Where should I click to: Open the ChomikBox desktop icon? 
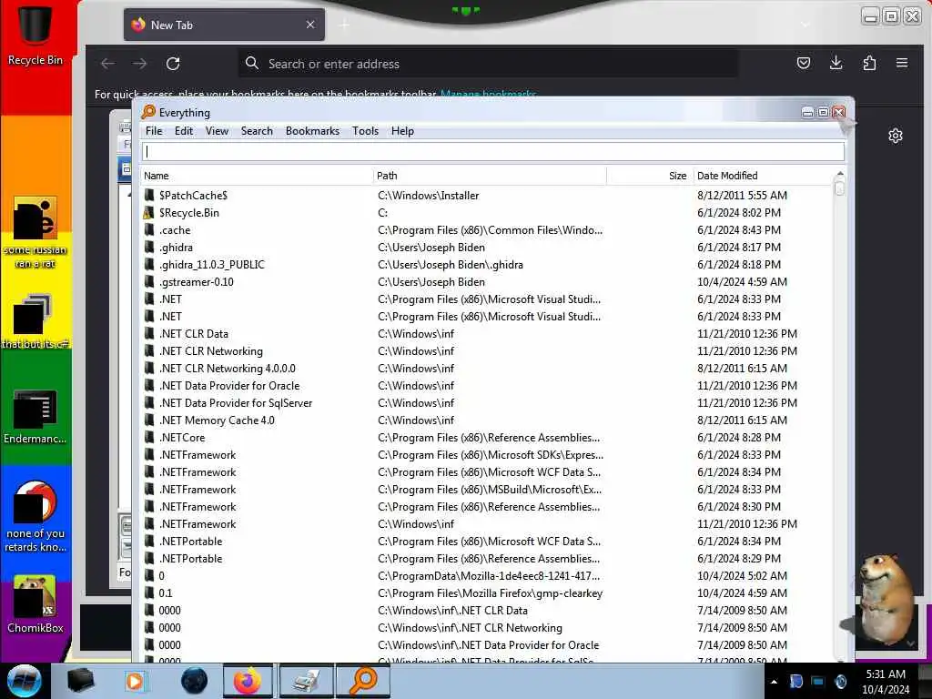tap(35, 604)
